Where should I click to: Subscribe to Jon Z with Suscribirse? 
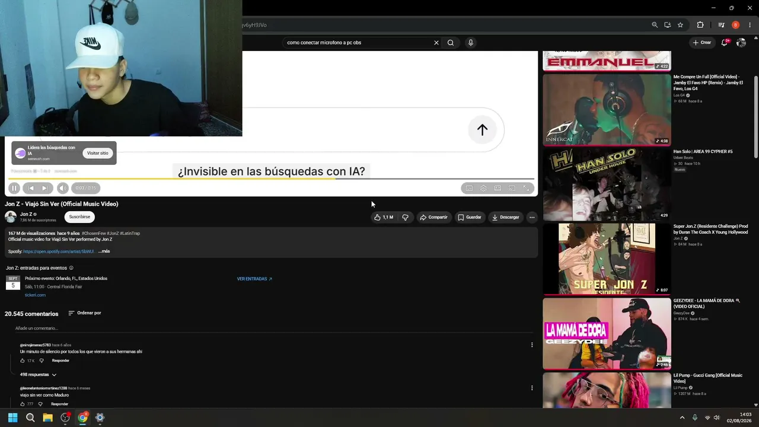pyautogui.click(x=79, y=217)
